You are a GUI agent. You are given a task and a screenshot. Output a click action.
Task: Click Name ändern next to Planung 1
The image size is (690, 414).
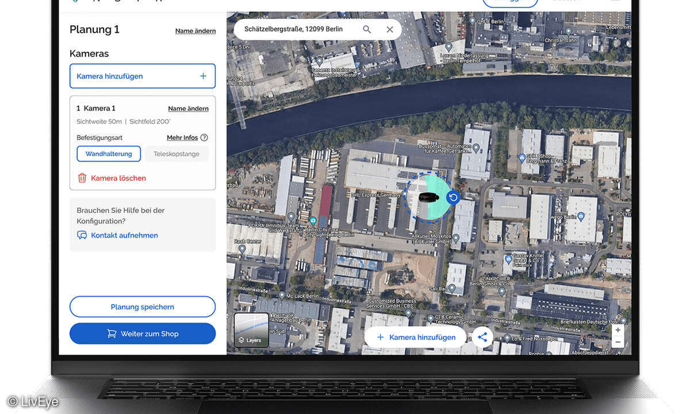click(195, 31)
